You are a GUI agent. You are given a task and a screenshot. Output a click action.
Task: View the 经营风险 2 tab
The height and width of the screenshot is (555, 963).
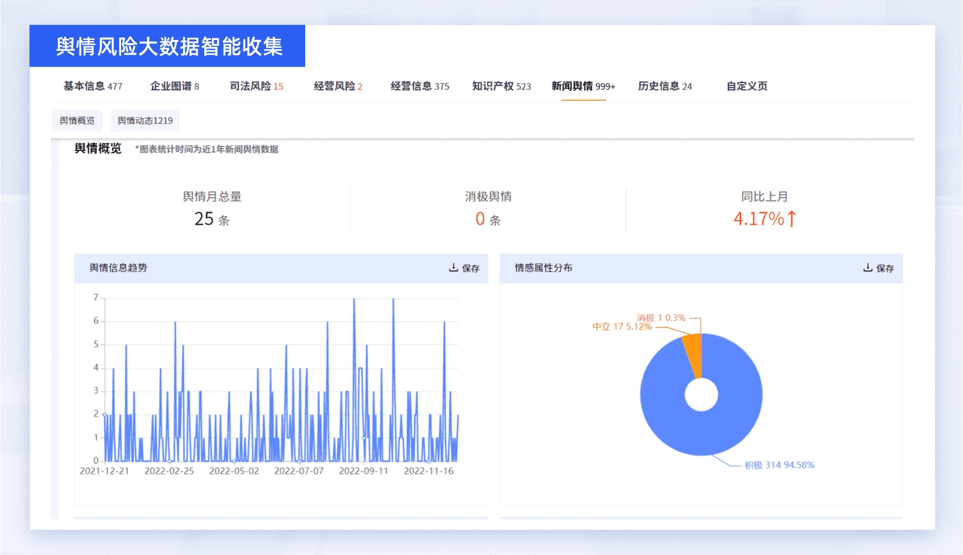337,86
